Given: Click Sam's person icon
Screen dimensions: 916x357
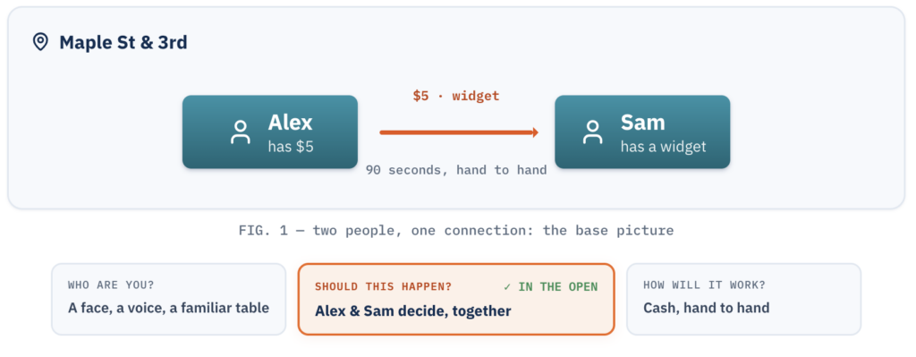Looking at the screenshot, I should 592,132.
